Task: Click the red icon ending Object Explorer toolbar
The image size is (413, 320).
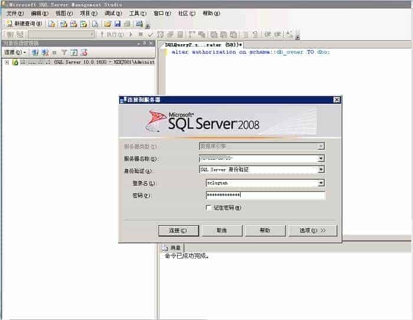Action: (x=84, y=52)
